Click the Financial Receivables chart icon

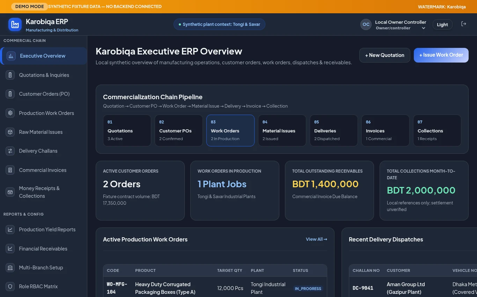click(10, 248)
